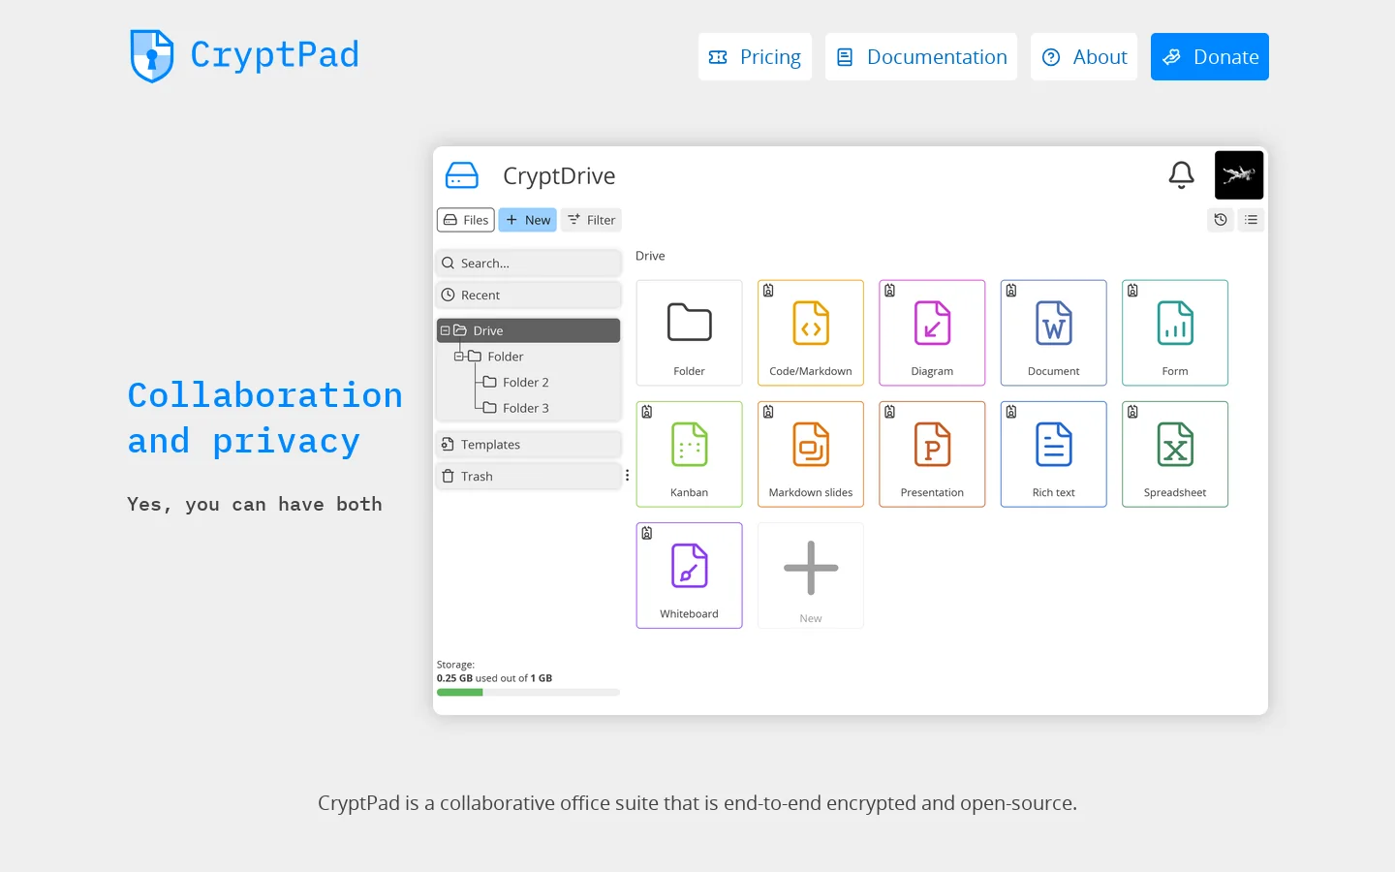Create a new Presentation
The height and width of the screenshot is (872, 1395).
tap(932, 454)
